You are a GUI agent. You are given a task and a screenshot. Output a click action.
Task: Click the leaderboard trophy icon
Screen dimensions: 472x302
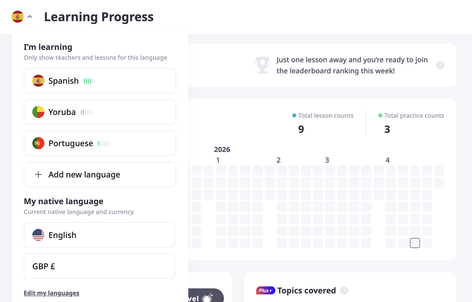(x=263, y=65)
